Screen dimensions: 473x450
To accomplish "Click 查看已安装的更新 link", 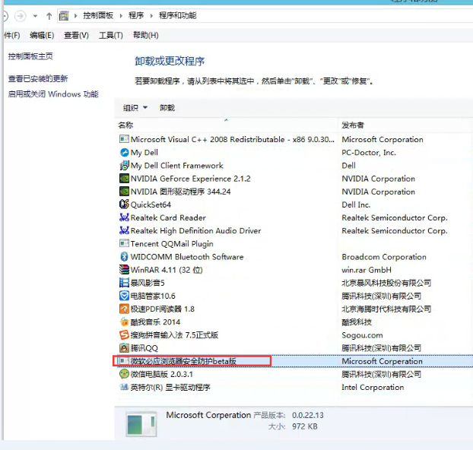I will coord(38,78).
